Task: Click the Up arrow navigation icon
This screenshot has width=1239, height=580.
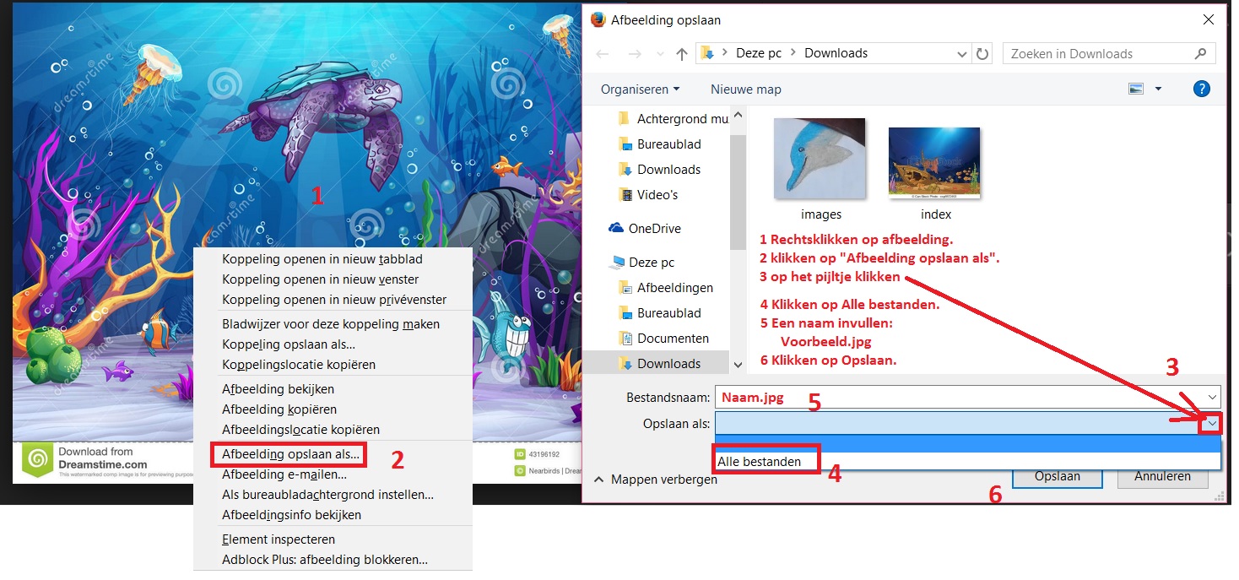Action: 682,54
